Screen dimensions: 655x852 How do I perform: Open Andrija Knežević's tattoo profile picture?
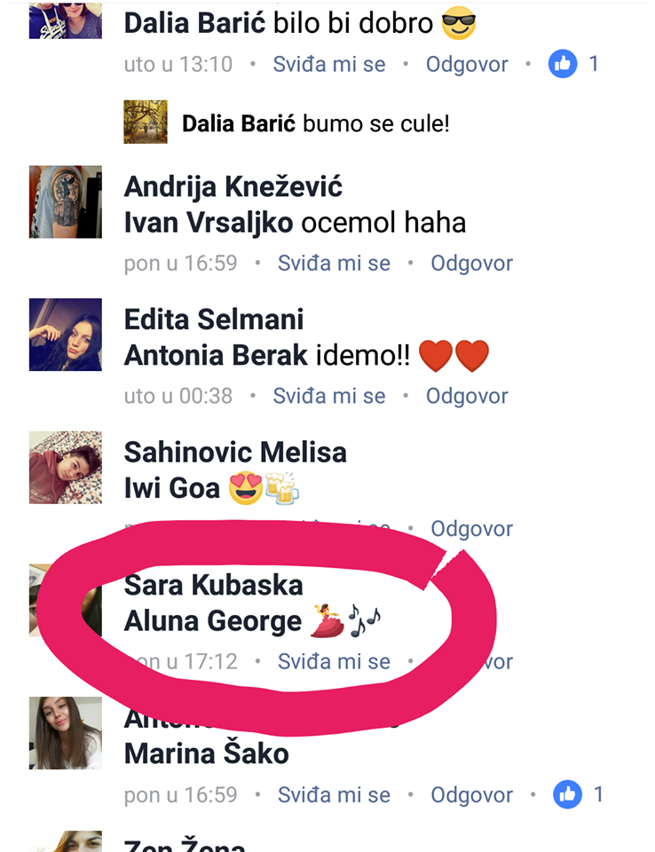[x=65, y=201]
